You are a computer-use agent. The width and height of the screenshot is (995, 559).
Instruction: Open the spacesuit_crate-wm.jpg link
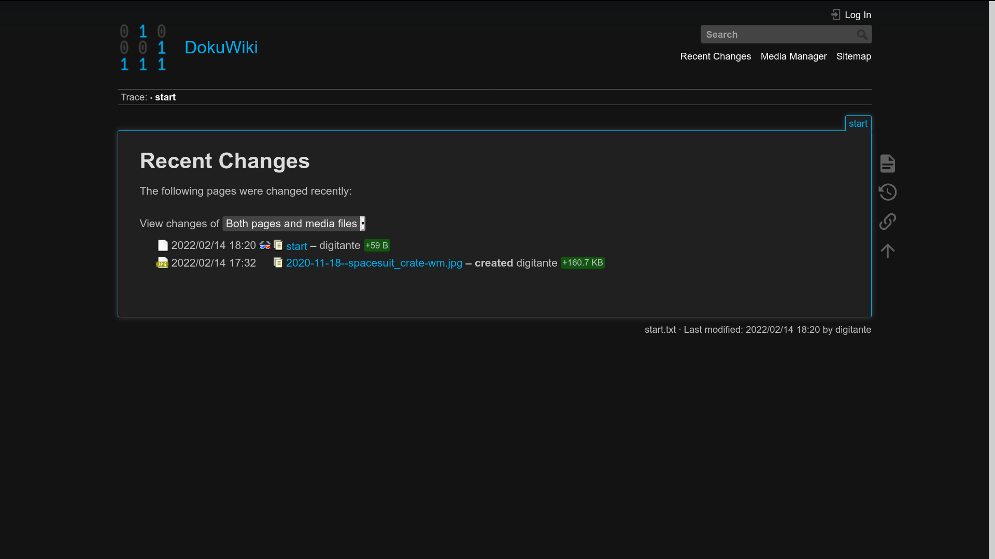(x=374, y=263)
